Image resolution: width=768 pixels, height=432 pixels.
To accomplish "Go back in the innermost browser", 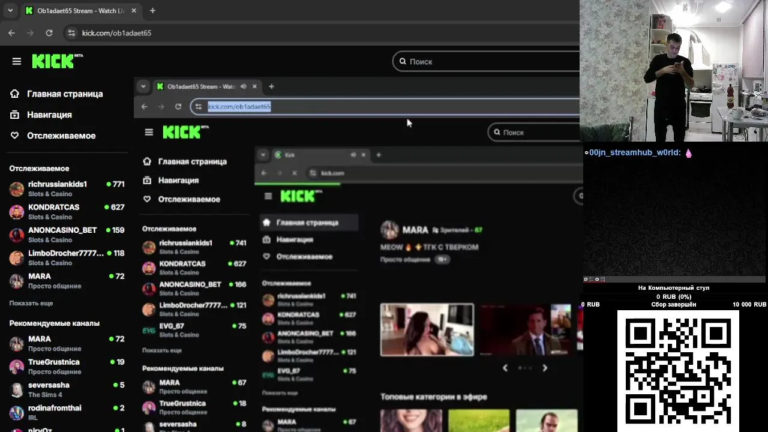I will tap(264, 173).
